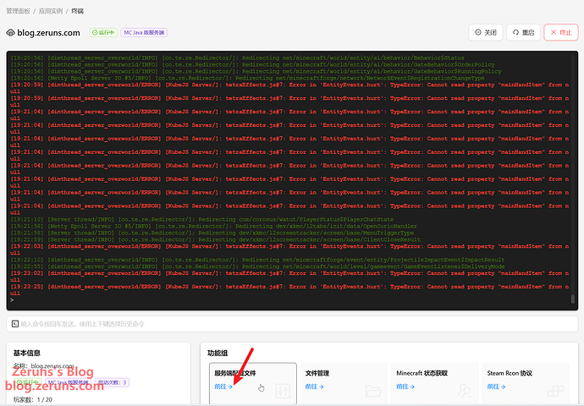Viewport: 584px width, 406px height.
Task: Click the blog.zeruns.com instance title
Action: [48, 33]
